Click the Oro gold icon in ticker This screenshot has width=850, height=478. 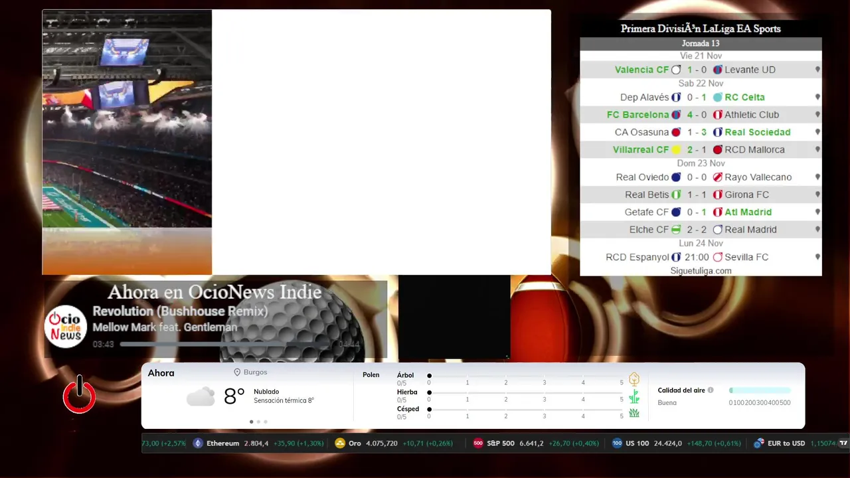click(340, 443)
